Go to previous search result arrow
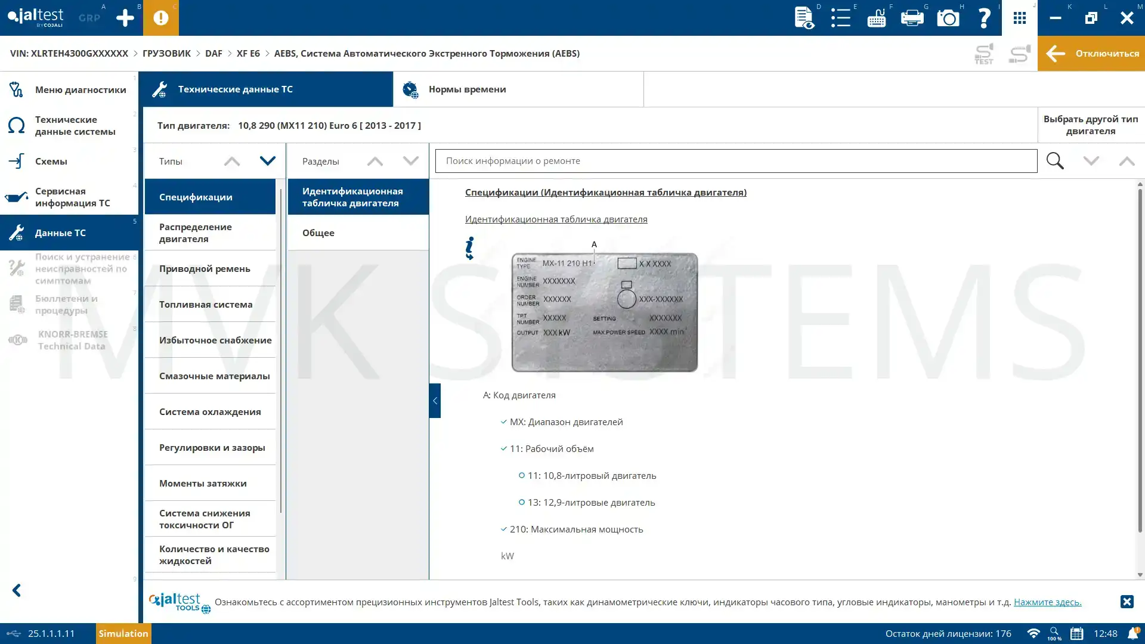 click(1127, 161)
